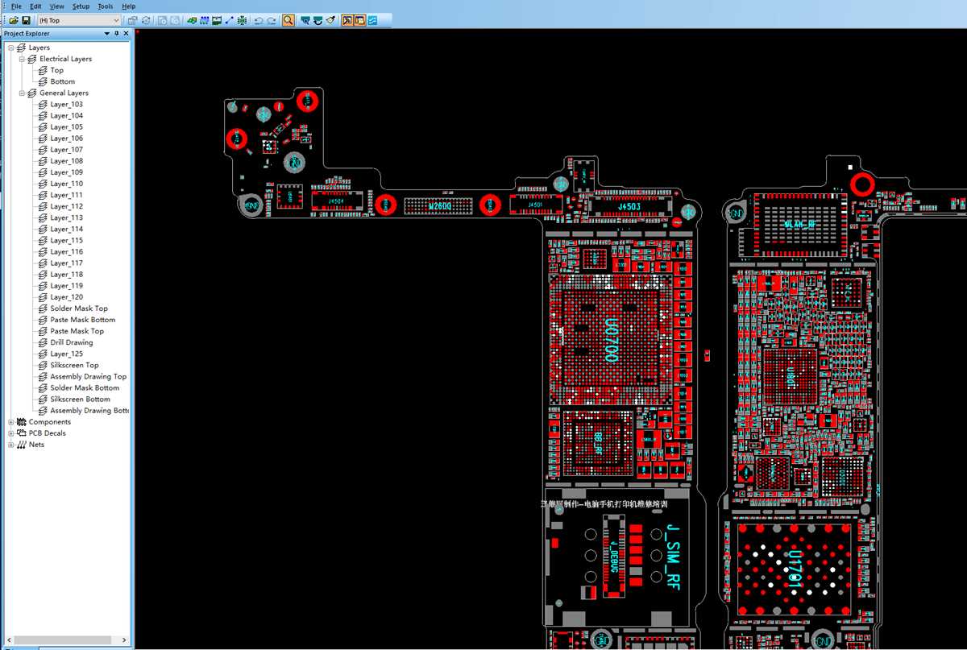Click the Nets icon in tree

22,445
